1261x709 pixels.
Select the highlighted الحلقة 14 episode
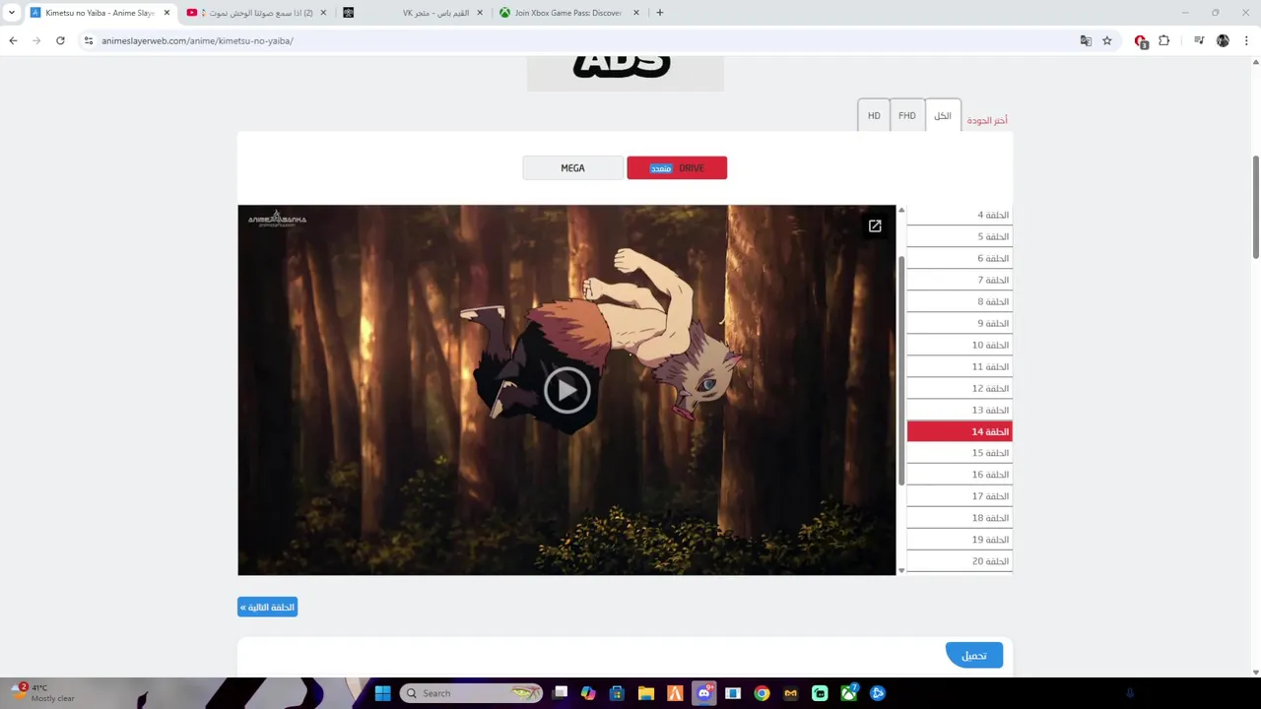click(x=960, y=431)
